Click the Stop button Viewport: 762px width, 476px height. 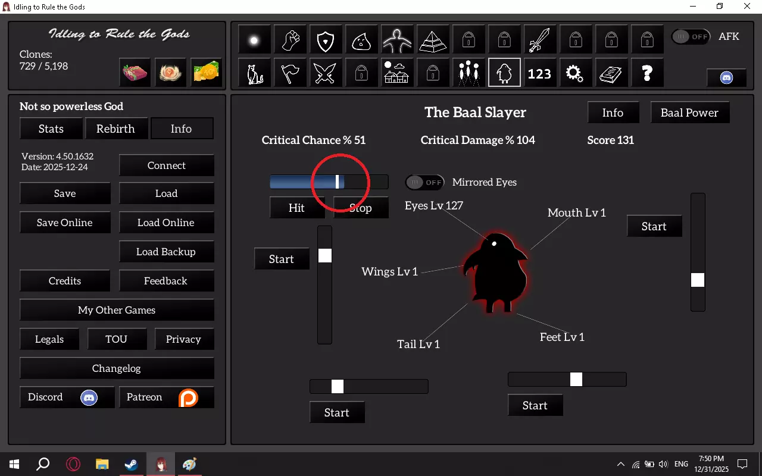(360, 208)
